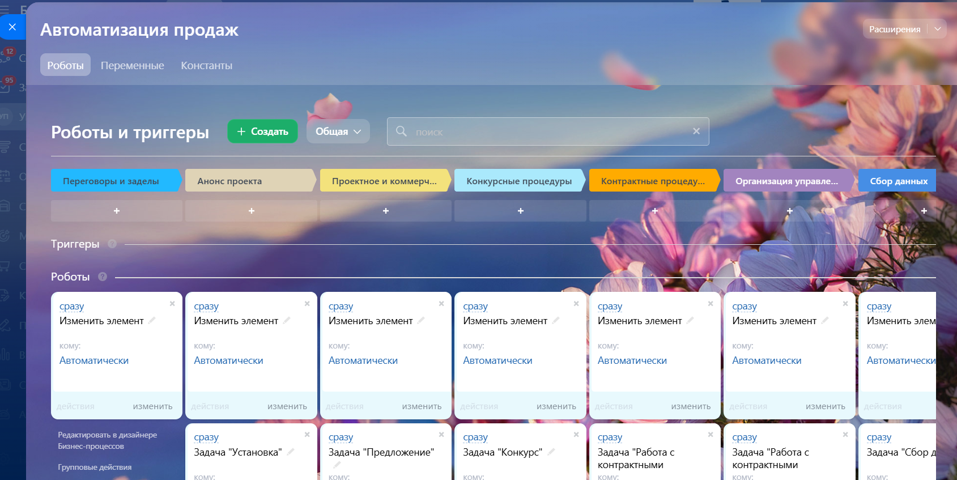Click the help icon next to Триггеры
Image resolution: width=957 pixels, height=480 pixels.
point(112,244)
